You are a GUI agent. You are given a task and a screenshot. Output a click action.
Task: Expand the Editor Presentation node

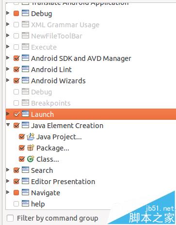point(8,181)
